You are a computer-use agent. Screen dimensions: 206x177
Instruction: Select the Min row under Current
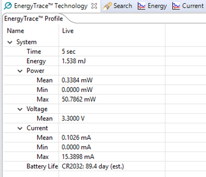tap(42, 147)
